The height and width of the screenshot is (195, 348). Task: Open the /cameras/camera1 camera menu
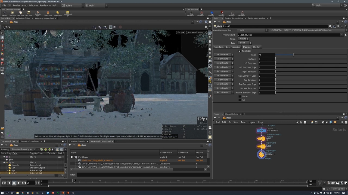[x=197, y=32]
